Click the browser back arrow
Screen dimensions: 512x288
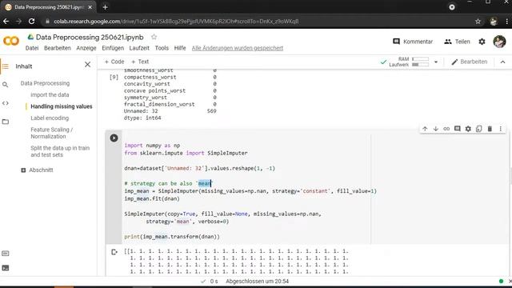pyautogui.click(x=6, y=22)
